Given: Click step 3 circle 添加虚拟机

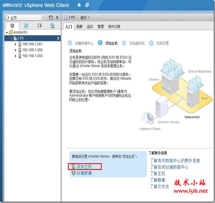Looking at the screenshot, I should (x=124, y=43).
